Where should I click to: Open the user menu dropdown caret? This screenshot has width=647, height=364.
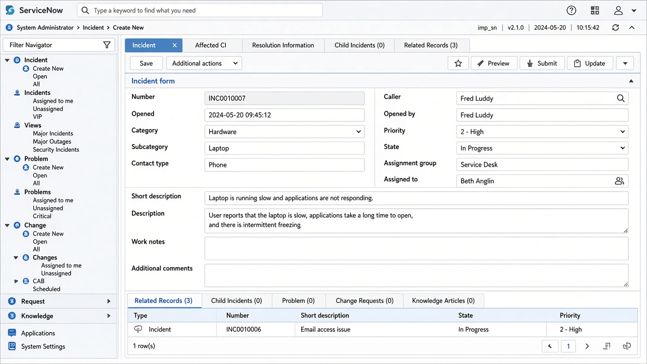pyautogui.click(x=634, y=11)
